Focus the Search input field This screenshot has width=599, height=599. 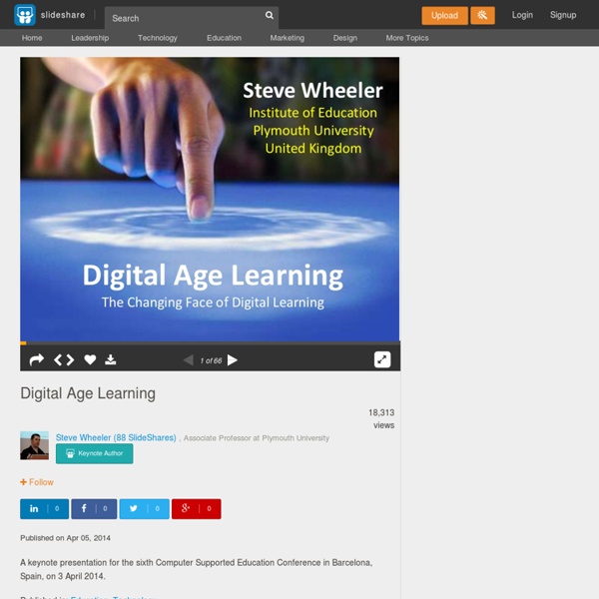point(192,18)
